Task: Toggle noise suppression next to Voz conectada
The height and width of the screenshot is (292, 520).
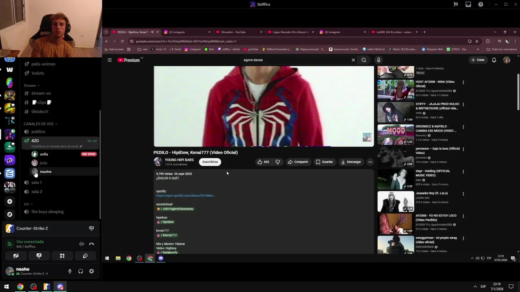Action: [x=82, y=244]
